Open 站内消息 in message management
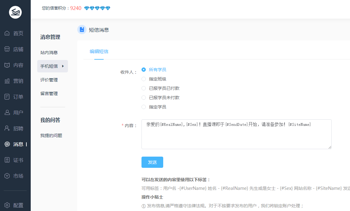Screen dimensions: 350x211 [x=49, y=53]
